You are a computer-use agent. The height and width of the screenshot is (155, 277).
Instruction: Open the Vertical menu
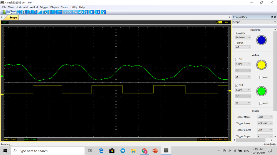[34, 7]
